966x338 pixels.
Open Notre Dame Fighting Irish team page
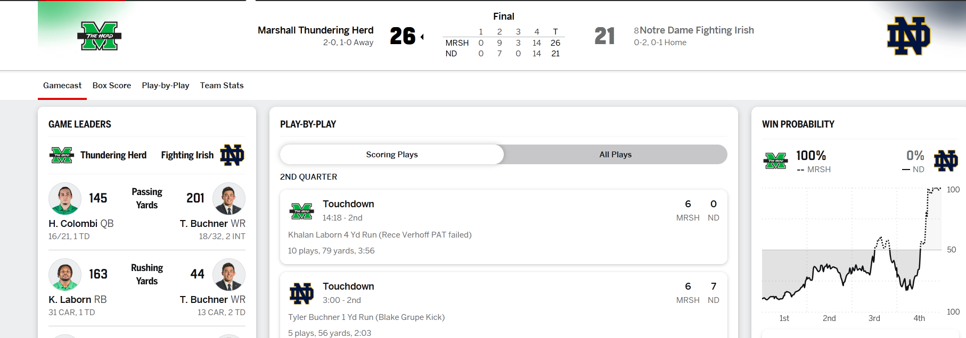tap(697, 30)
